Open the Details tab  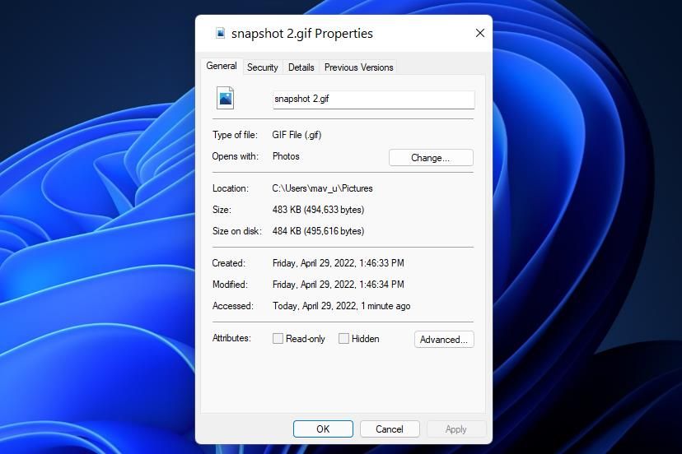point(301,67)
